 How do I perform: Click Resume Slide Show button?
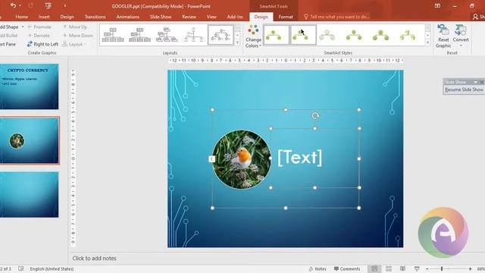[x=464, y=89]
